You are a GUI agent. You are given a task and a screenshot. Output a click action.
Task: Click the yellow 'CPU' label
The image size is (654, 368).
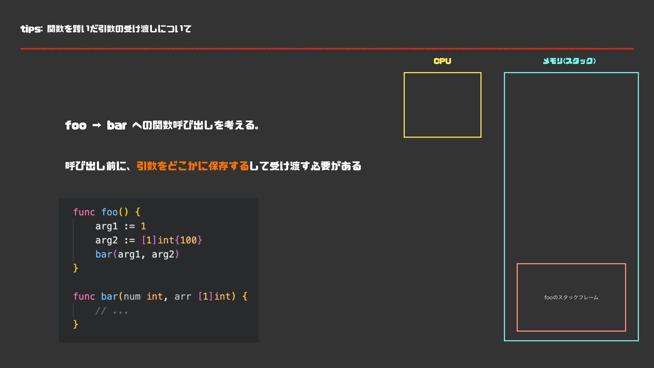[x=442, y=61]
